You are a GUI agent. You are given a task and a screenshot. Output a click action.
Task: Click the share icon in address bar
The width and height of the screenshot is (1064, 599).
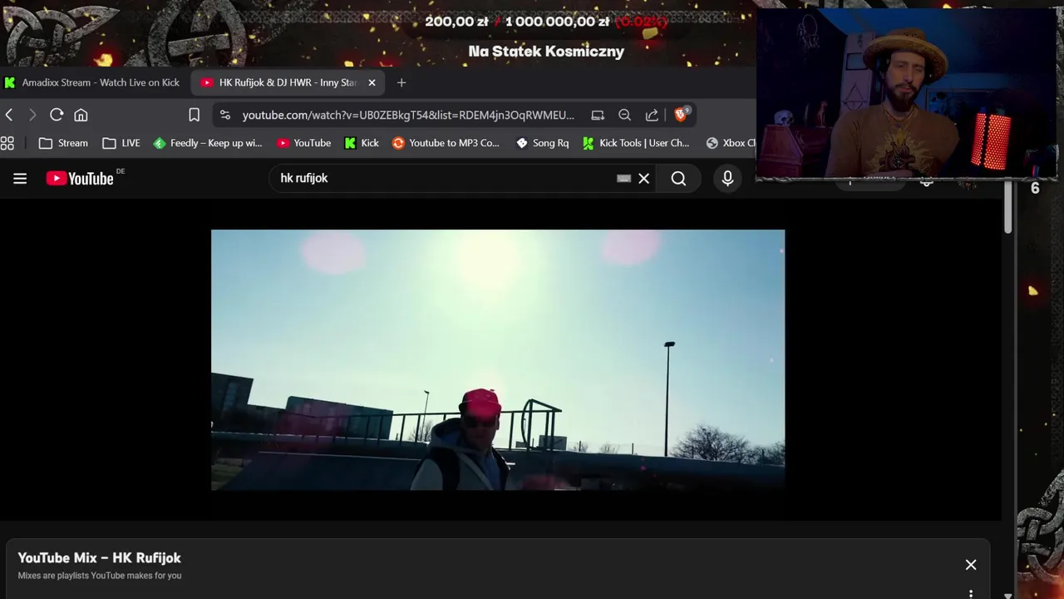[652, 115]
